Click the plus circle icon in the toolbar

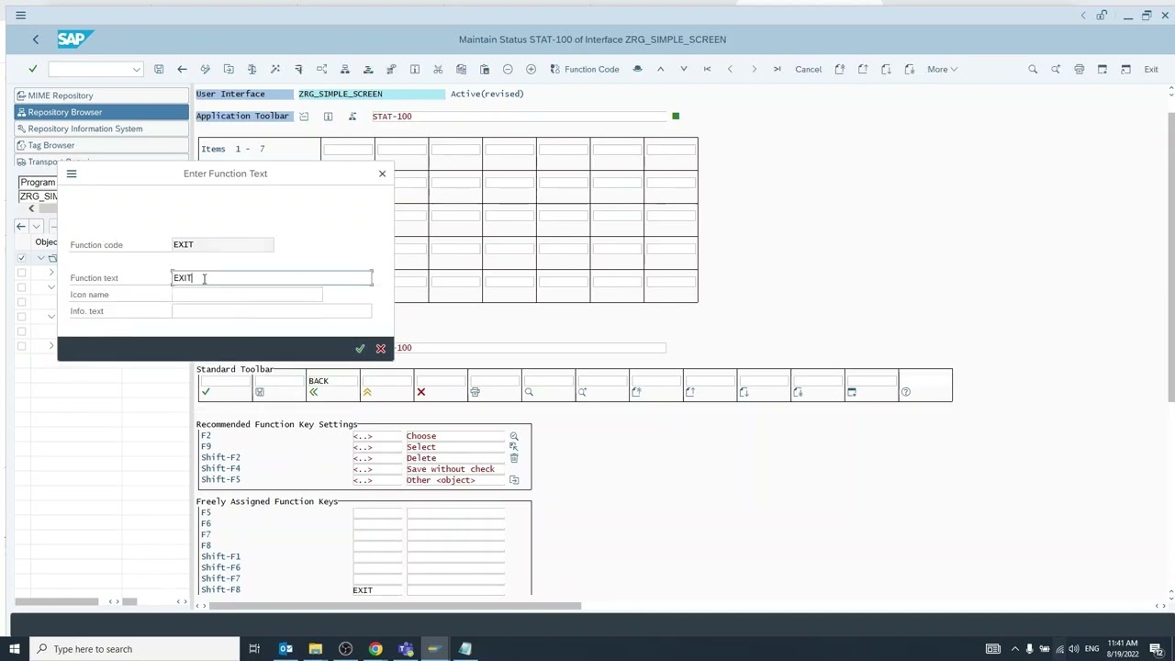point(531,70)
